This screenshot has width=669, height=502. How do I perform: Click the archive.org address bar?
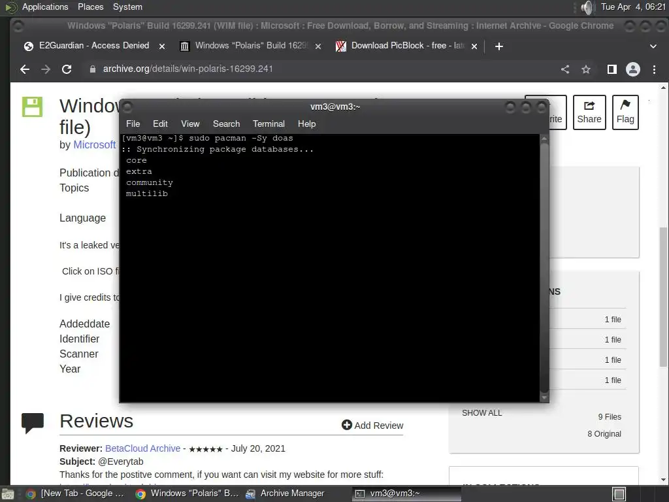point(320,69)
